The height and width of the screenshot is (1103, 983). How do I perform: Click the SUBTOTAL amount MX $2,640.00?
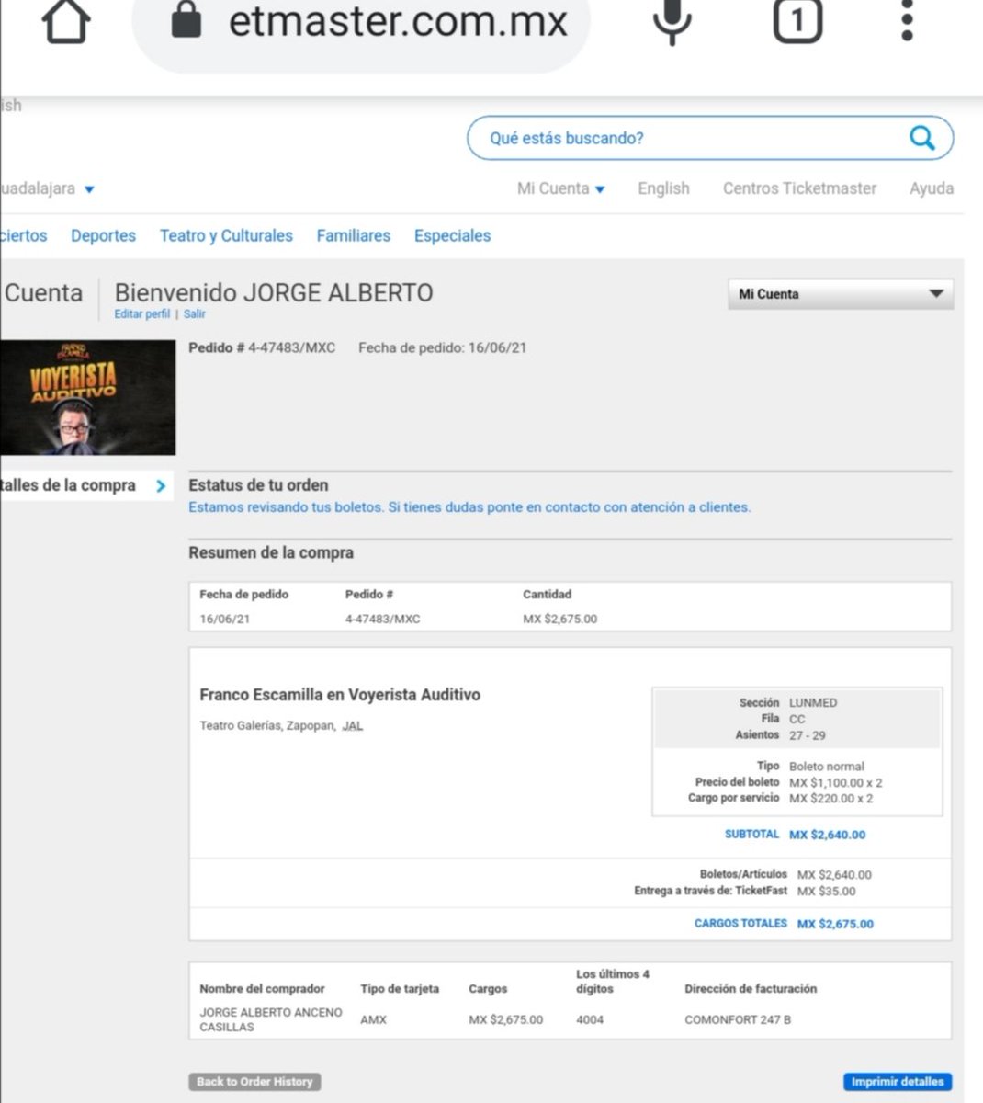827,835
